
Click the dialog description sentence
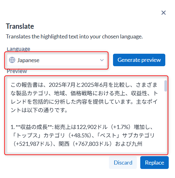pos(74,37)
